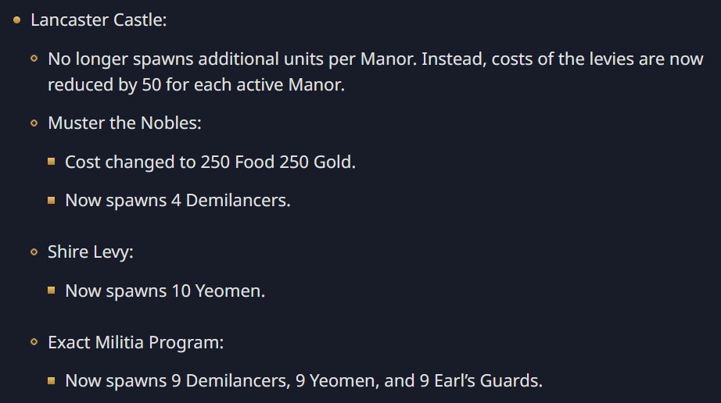Click the gold bullet beside Lancaster Castle
Image resolution: width=721 pixels, height=403 pixels.
pos(17,20)
